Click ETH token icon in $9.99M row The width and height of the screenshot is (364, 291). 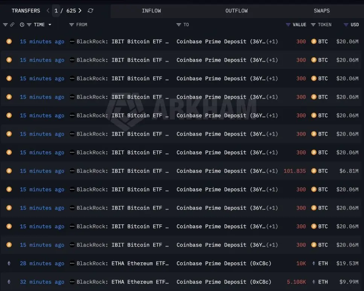314,282
